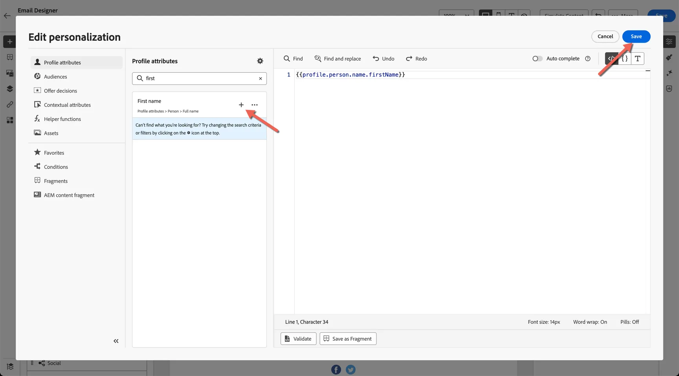Click the Cancel button
The width and height of the screenshot is (679, 376).
click(x=605, y=37)
